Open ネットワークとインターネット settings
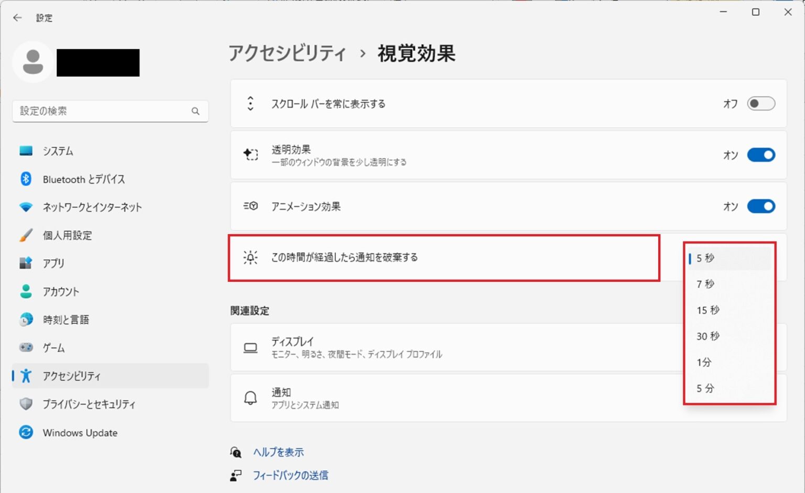This screenshot has height=493, width=805. [92, 207]
